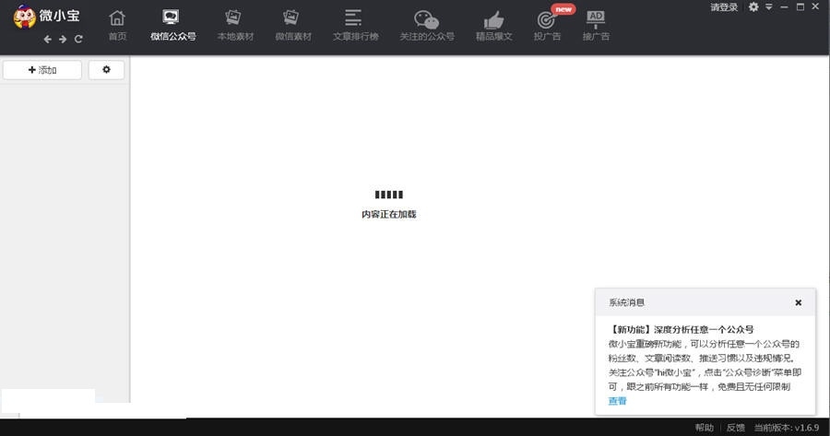
Task: Refresh the page with reload icon
Action: pyautogui.click(x=78, y=39)
